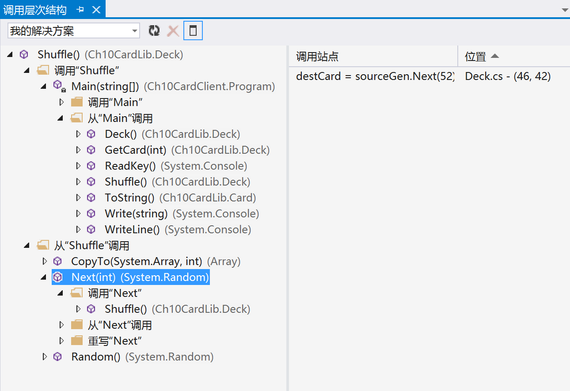Expand the CopyTo(System.Array, int) node
Viewport: 570px width, 391px height.
click(45, 261)
